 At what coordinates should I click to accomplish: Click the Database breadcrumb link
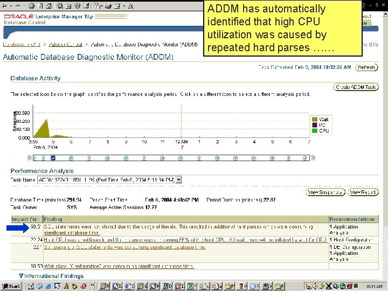[22, 45]
